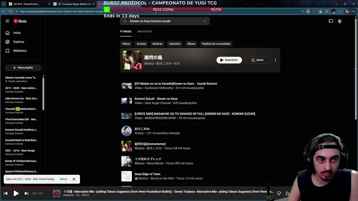Open the Cast to device icon

[331, 21]
